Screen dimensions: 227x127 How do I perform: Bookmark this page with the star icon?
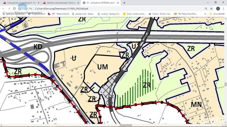tap(211, 9)
